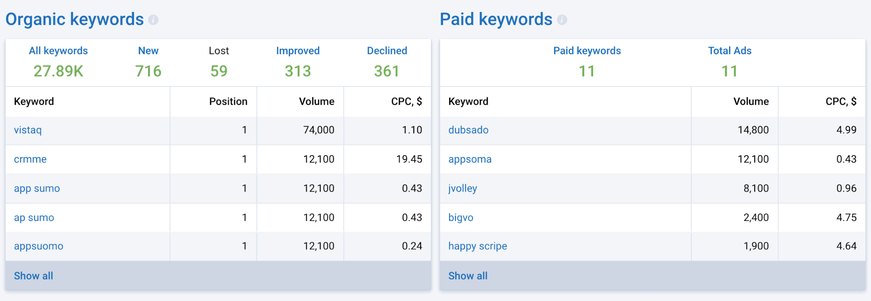871x301 pixels.
Task: Select the Total Ads tab
Action: point(730,51)
